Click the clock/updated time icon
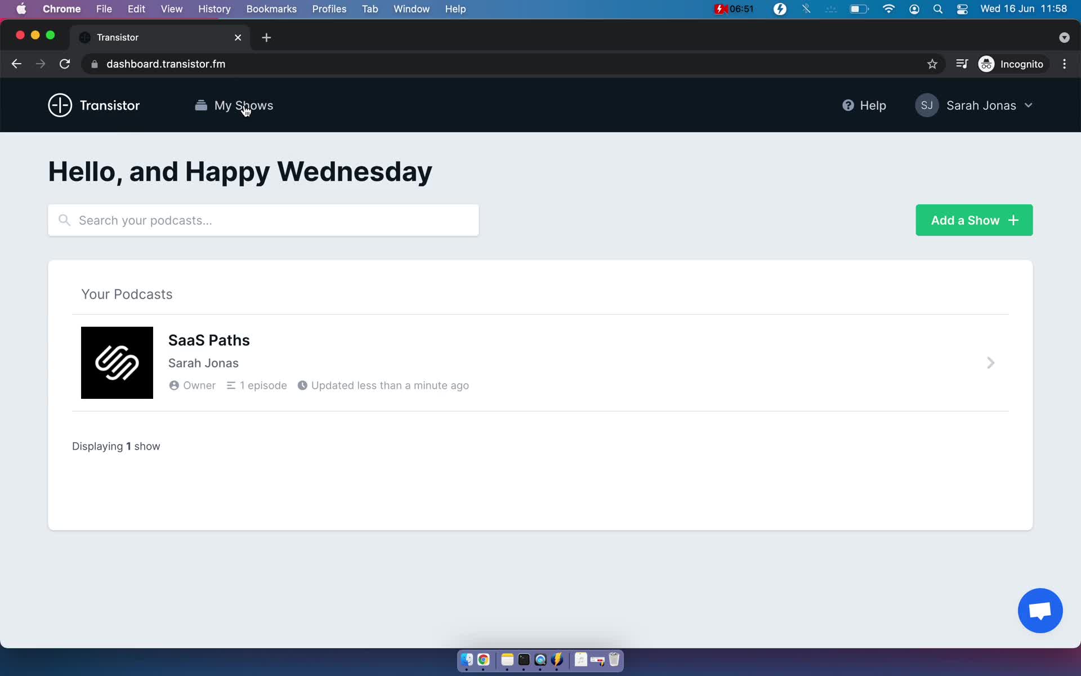The image size is (1081, 676). tap(302, 385)
